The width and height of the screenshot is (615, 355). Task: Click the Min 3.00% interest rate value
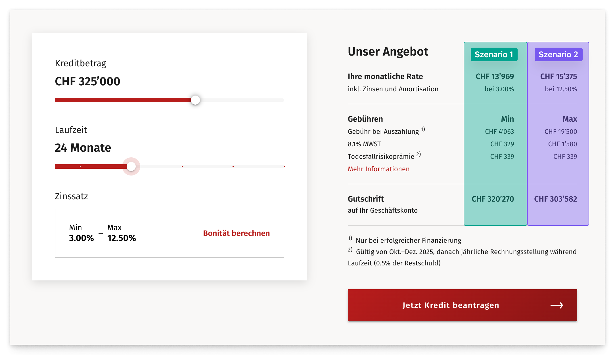(81, 238)
